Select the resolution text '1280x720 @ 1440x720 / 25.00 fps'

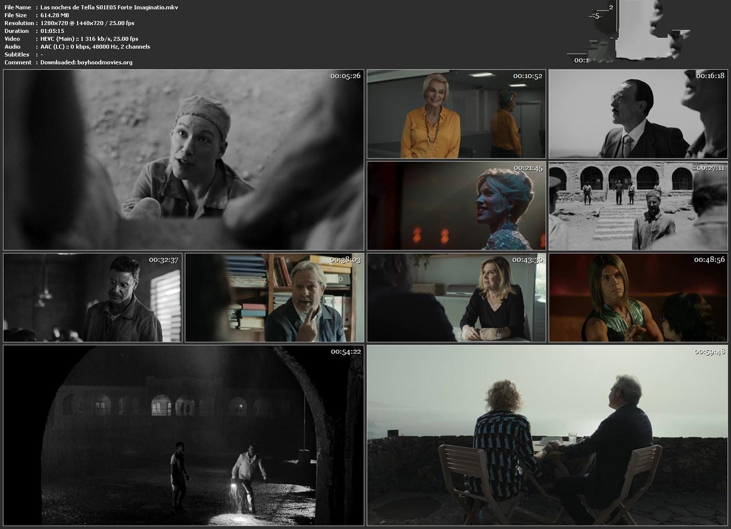87,23
